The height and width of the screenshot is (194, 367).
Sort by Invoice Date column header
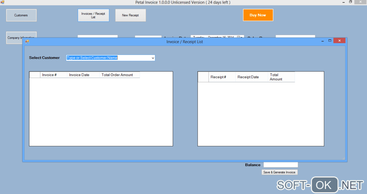(83, 75)
